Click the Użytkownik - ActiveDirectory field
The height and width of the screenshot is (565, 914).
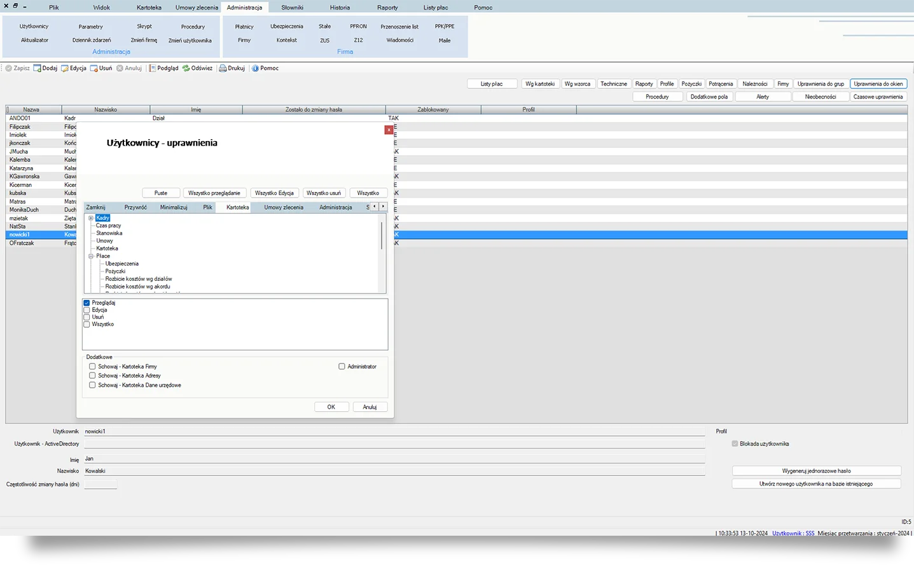click(x=394, y=444)
